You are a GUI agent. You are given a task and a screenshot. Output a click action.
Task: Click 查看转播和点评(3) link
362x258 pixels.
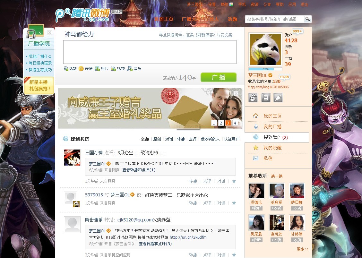(x=155, y=244)
